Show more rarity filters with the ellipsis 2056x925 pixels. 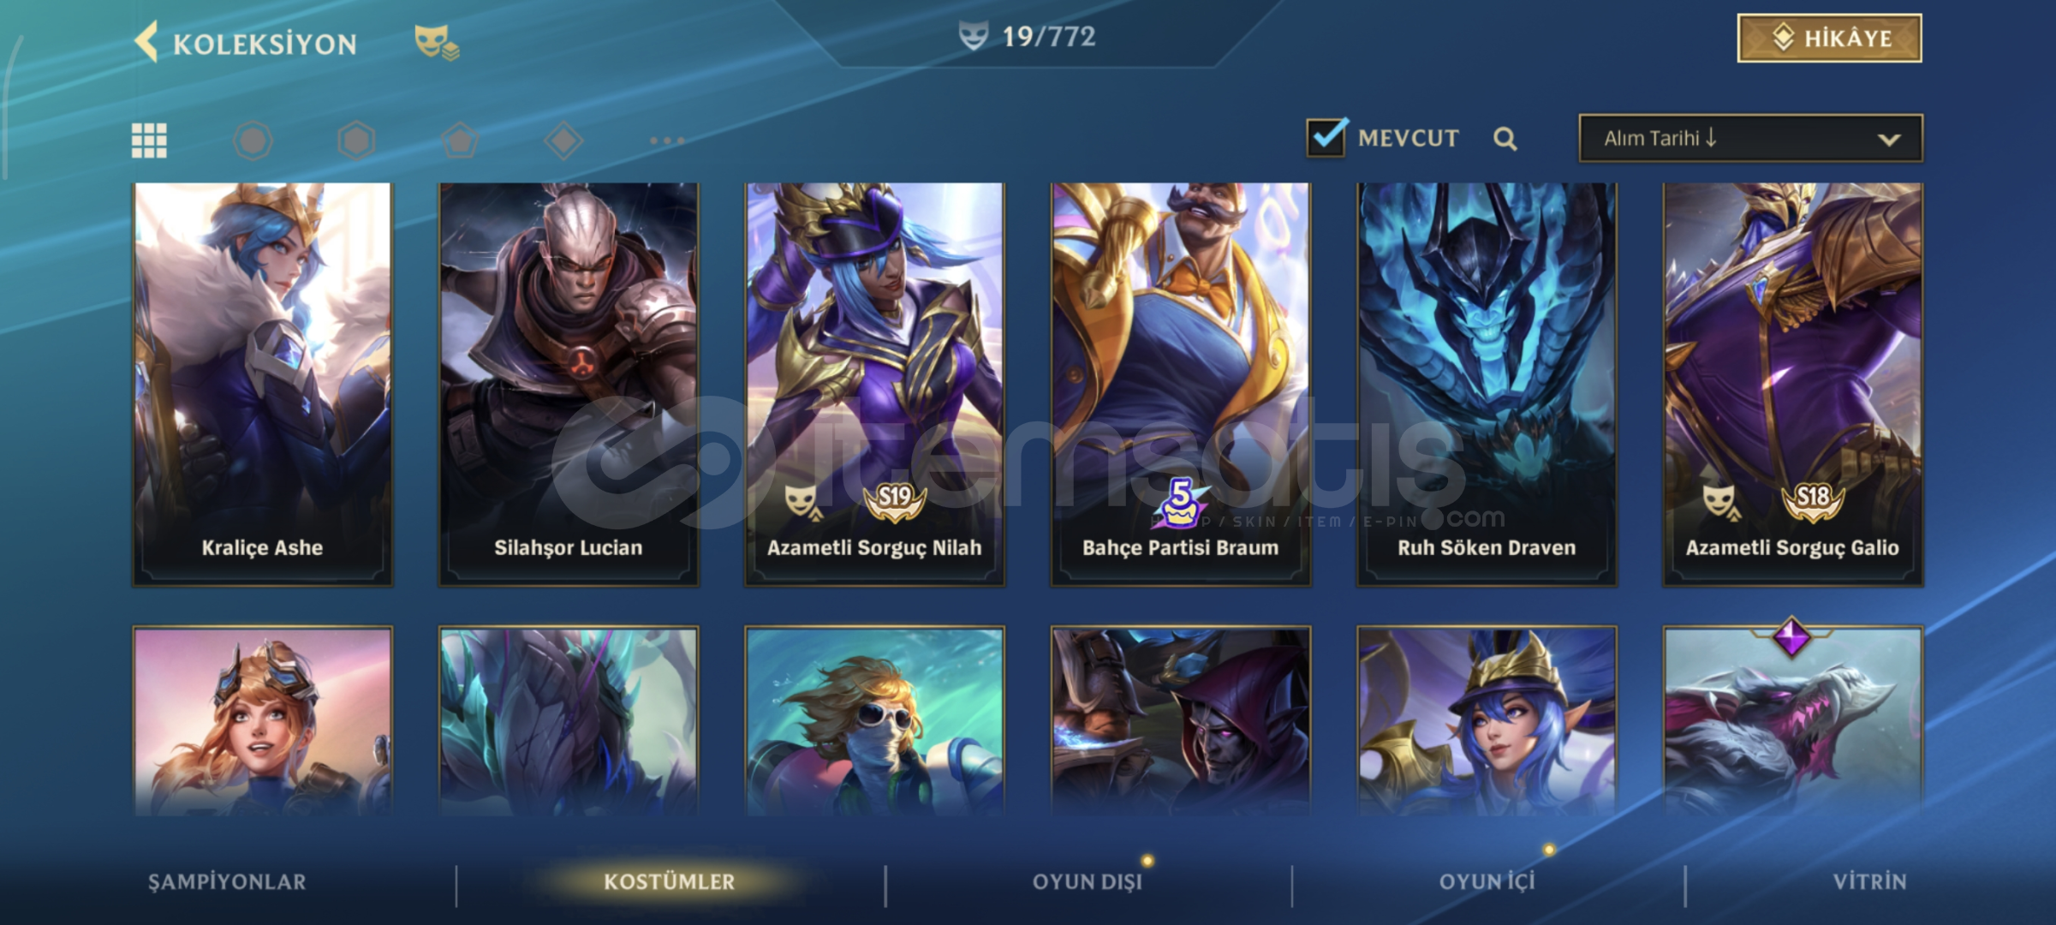pyautogui.click(x=667, y=140)
